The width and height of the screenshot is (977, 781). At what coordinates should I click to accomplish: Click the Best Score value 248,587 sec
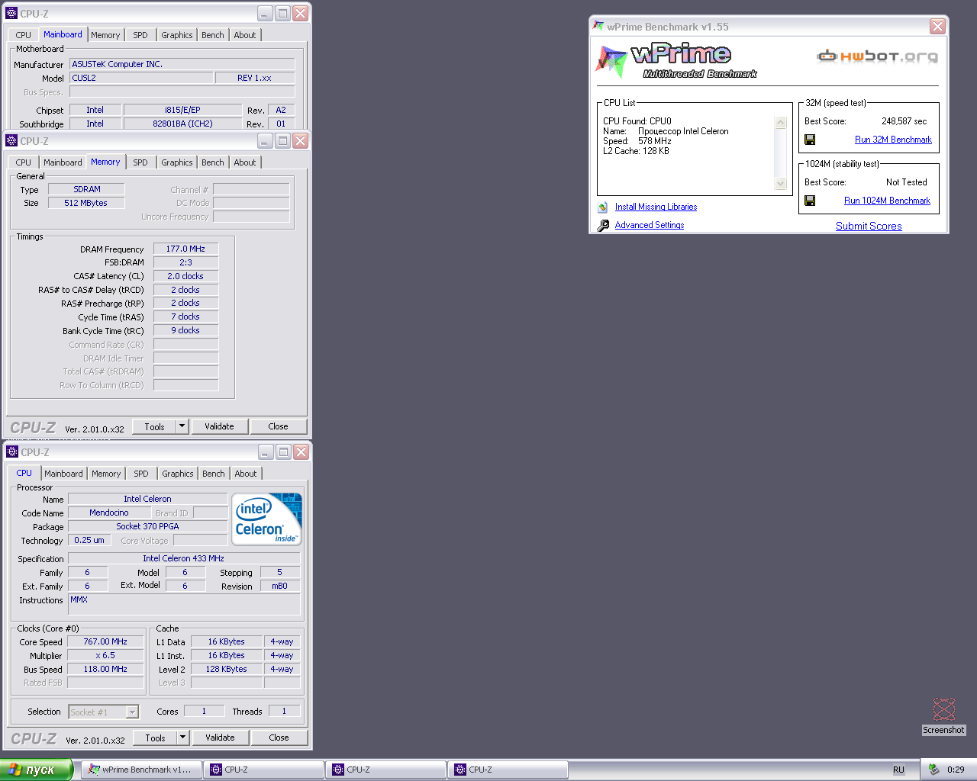pyautogui.click(x=904, y=121)
